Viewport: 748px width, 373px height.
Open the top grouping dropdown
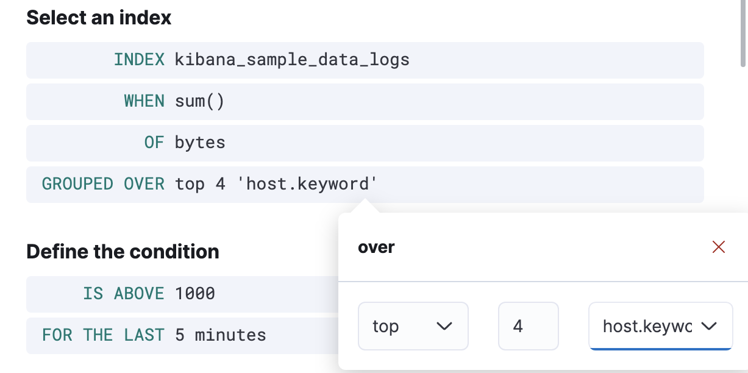pyautogui.click(x=412, y=326)
